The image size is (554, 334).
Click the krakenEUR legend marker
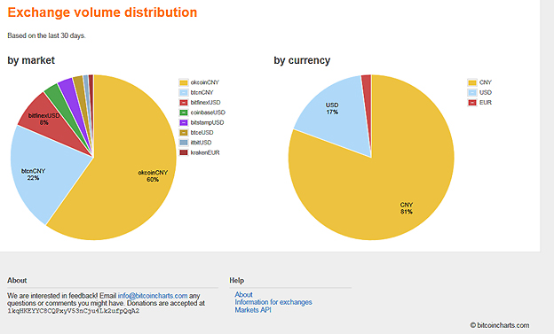coord(184,152)
